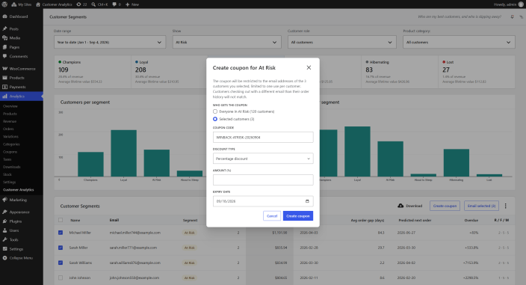Open the expiry date calendar picker icon
This screenshot has height=285, width=526.
pyautogui.click(x=307, y=201)
